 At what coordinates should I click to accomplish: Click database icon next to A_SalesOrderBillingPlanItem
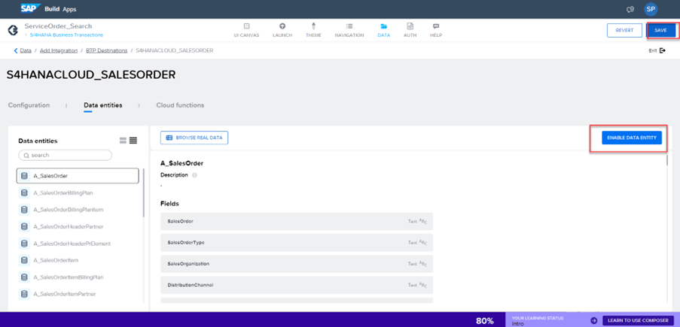pos(24,210)
